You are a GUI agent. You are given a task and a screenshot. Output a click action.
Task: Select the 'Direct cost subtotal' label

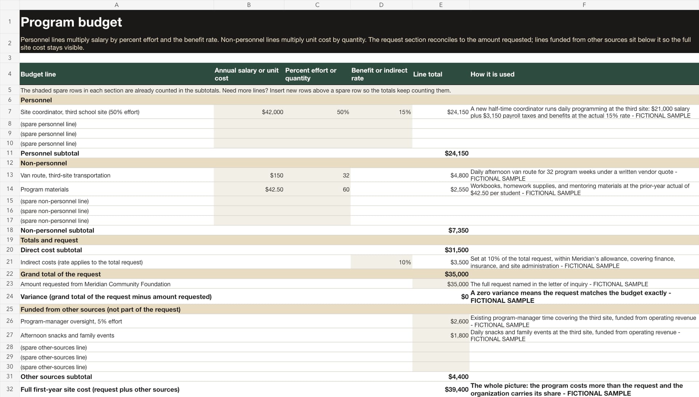point(116,250)
